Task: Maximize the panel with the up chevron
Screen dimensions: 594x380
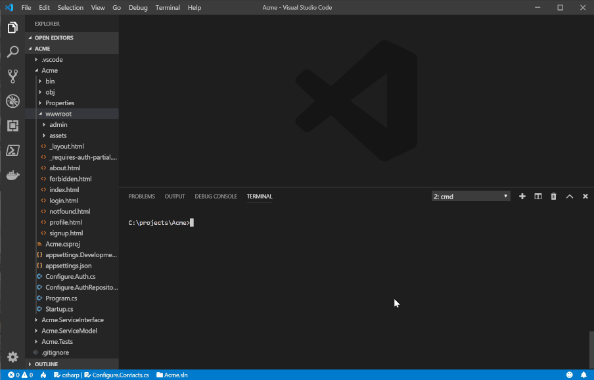Action: pyautogui.click(x=570, y=197)
